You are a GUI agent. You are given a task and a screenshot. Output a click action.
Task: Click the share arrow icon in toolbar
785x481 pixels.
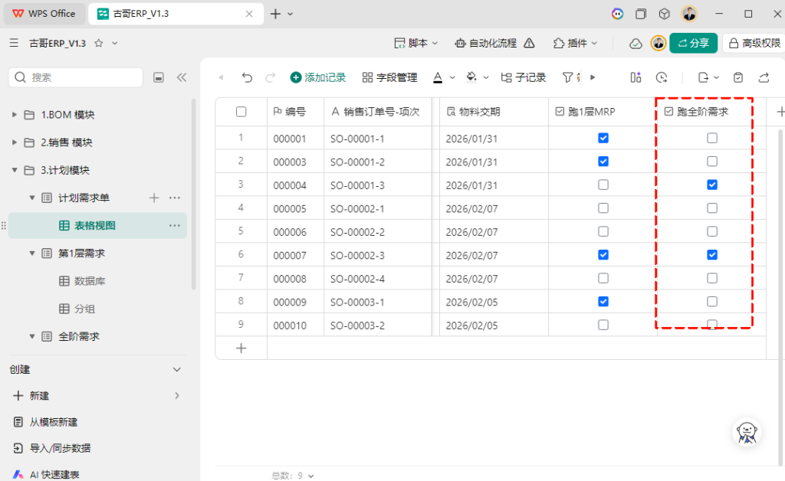(x=764, y=77)
